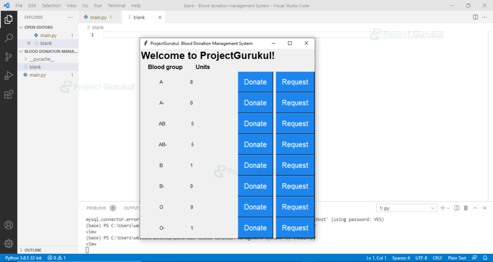Click Donate for blood group AB-
The image size is (493, 262).
coord(255,144)
